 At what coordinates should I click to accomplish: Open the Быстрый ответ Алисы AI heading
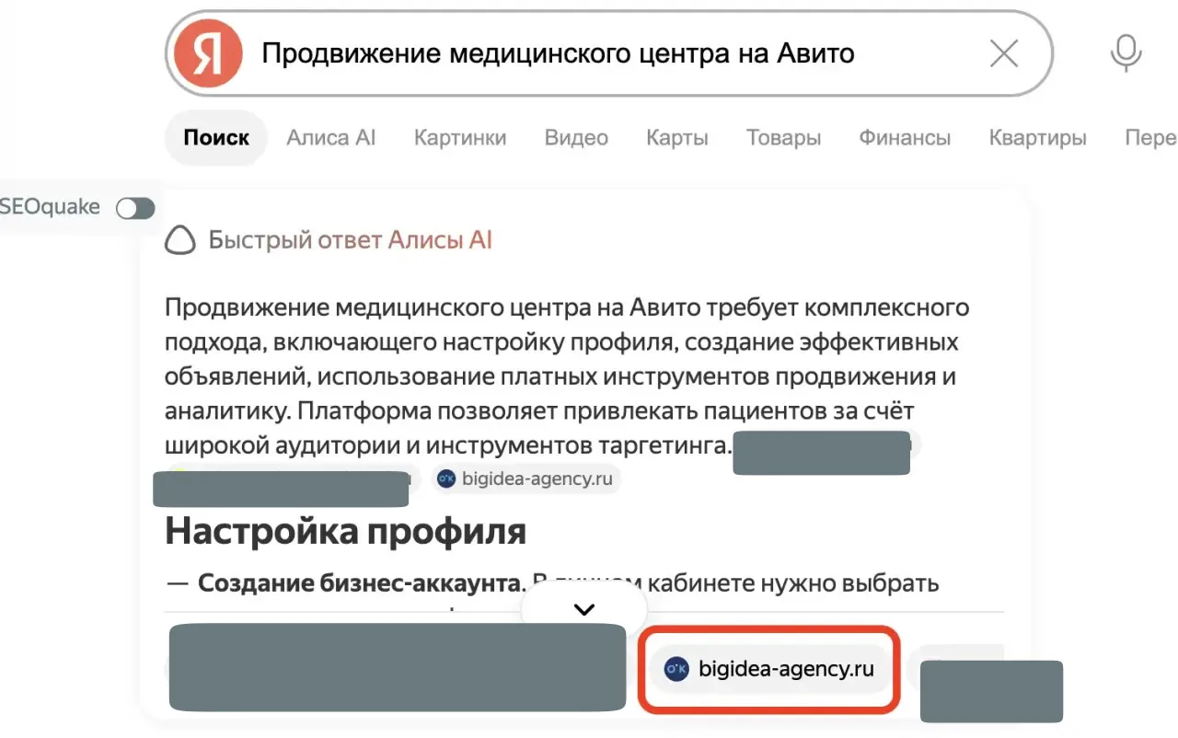[350, 241]
